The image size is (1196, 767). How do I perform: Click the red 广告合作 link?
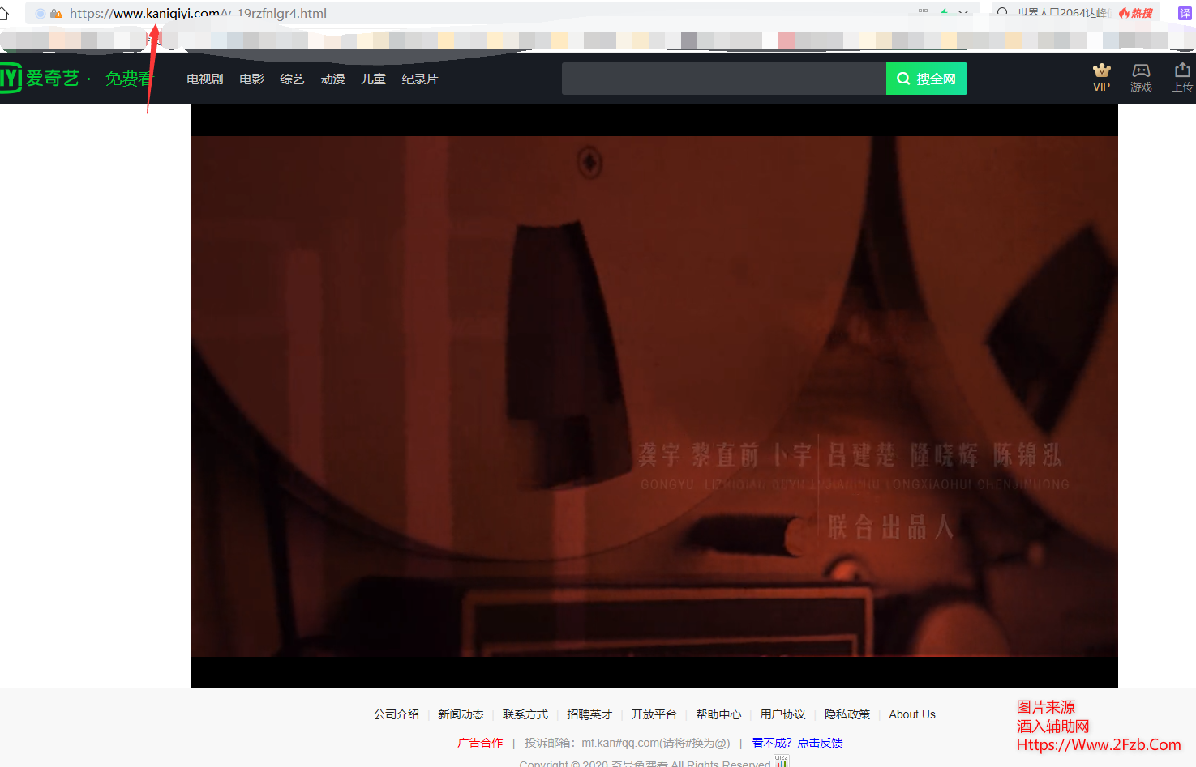click(x=480, y=743)
